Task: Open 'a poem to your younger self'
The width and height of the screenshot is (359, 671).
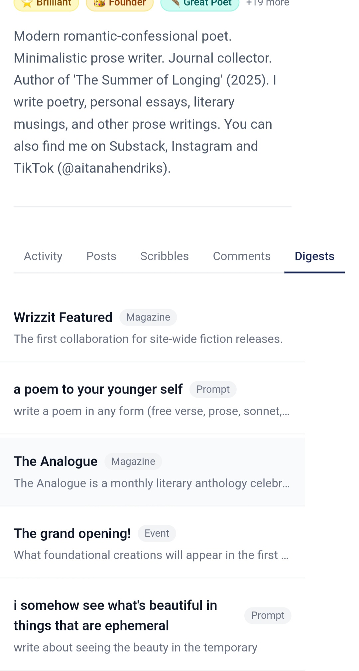Action: pyautogui.click(x=98, y=389)
